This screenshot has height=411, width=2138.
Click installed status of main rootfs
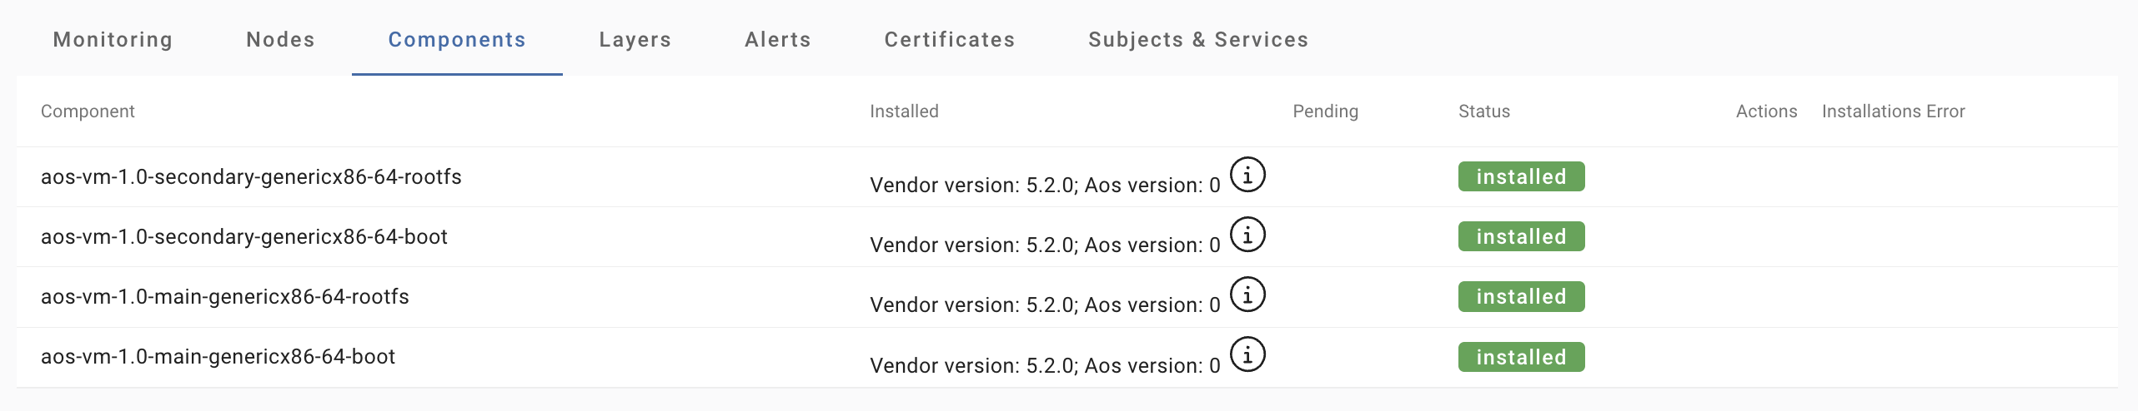1521,296
